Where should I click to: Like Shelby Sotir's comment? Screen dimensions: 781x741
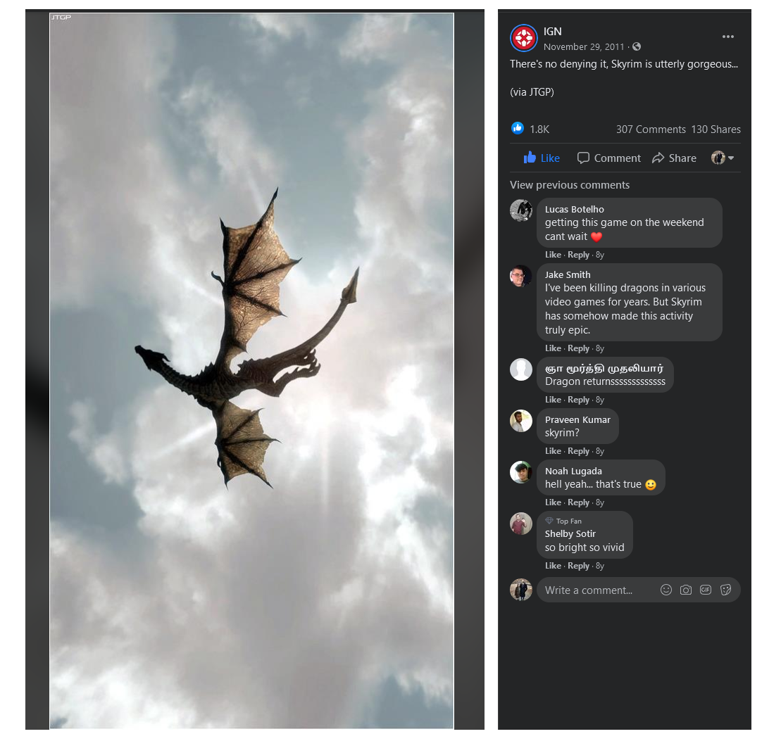553,565
